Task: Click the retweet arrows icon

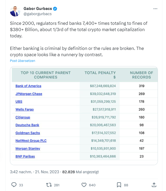Action: pyautogui.click(x=49, y=185)
